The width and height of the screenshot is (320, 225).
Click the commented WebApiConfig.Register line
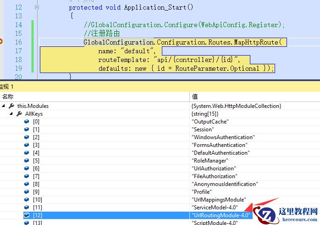tap(184, 25)
